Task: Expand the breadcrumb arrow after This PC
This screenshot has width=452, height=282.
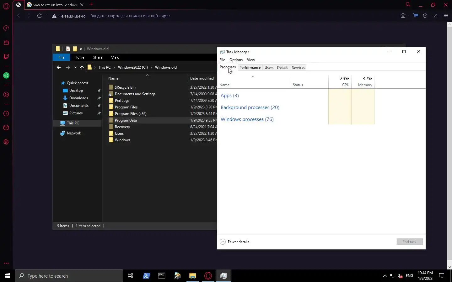Action: [x=114, y=67]
